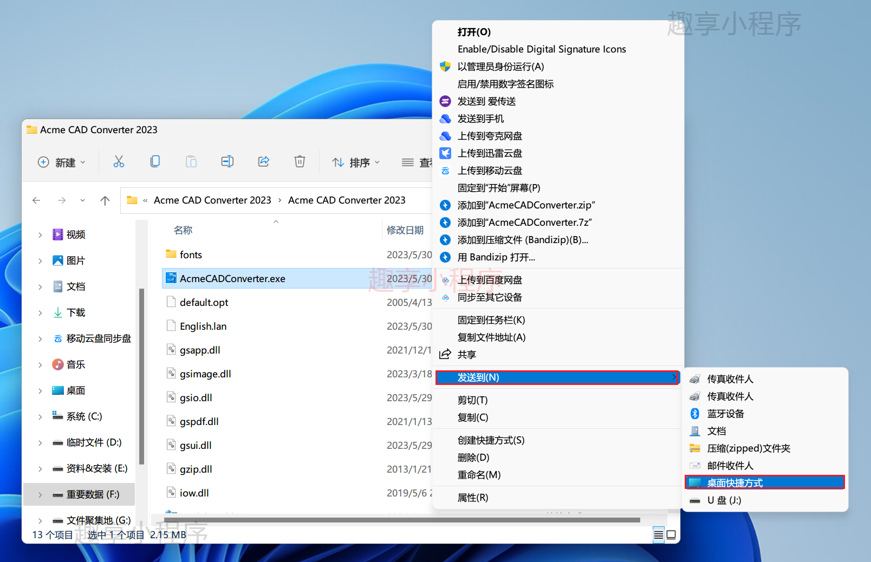The image size is (871, 562).
Task: Click the Share icon in Explorer toolbar
Action: coord(264,161)
